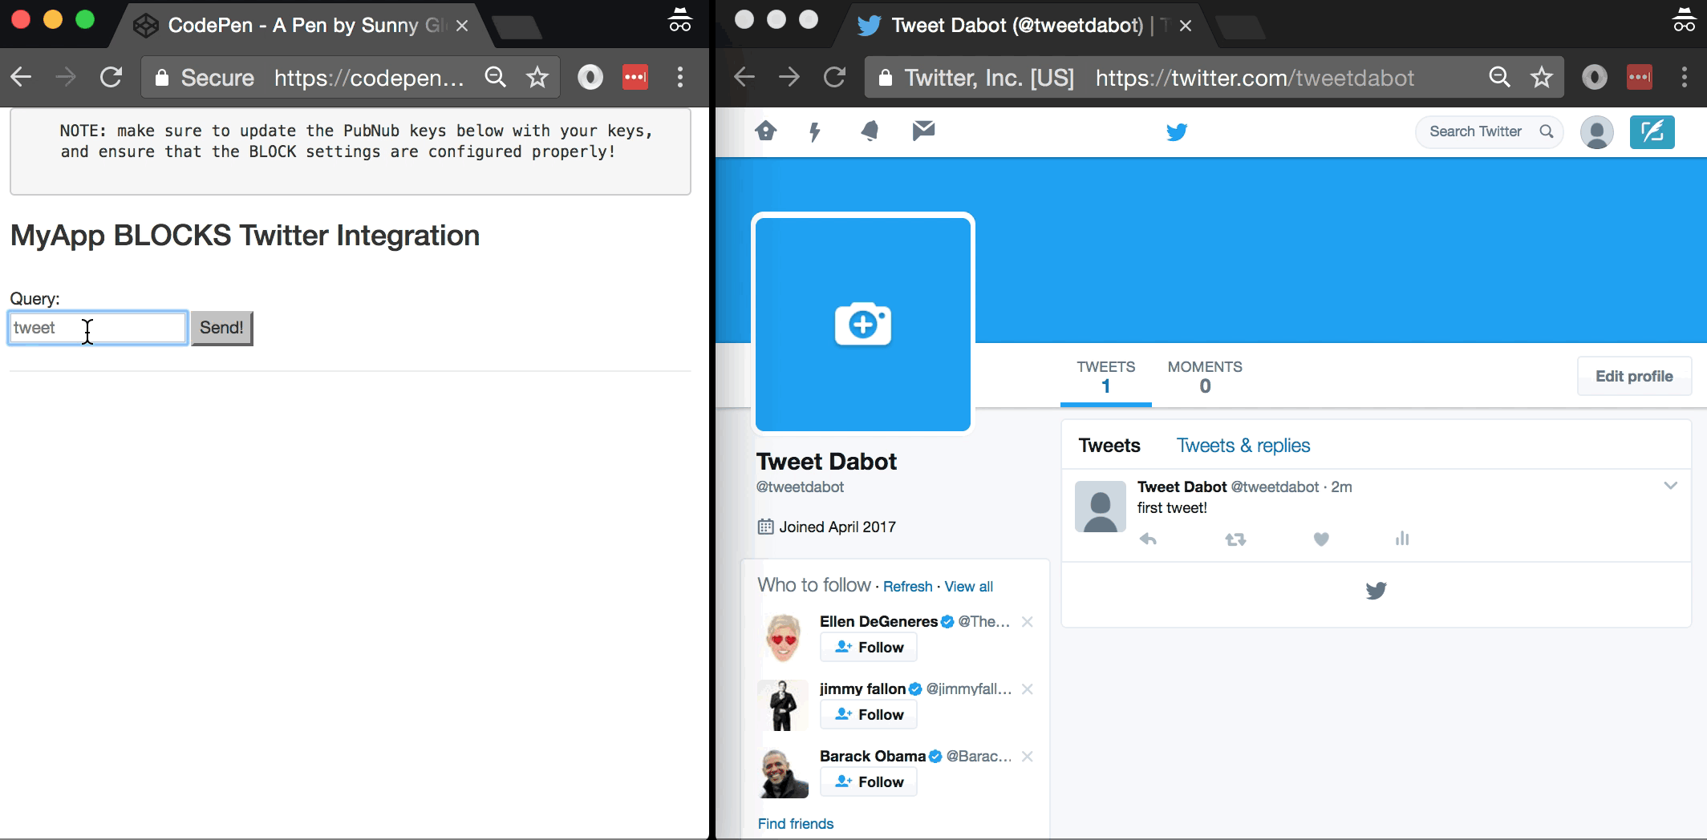Switch to Tweets & replies tab

pos(1243,446)
